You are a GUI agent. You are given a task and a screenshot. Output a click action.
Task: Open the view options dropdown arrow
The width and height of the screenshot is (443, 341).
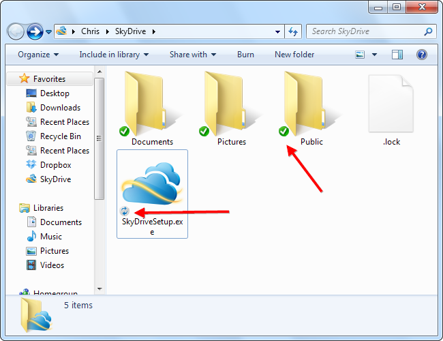(374, 55)
